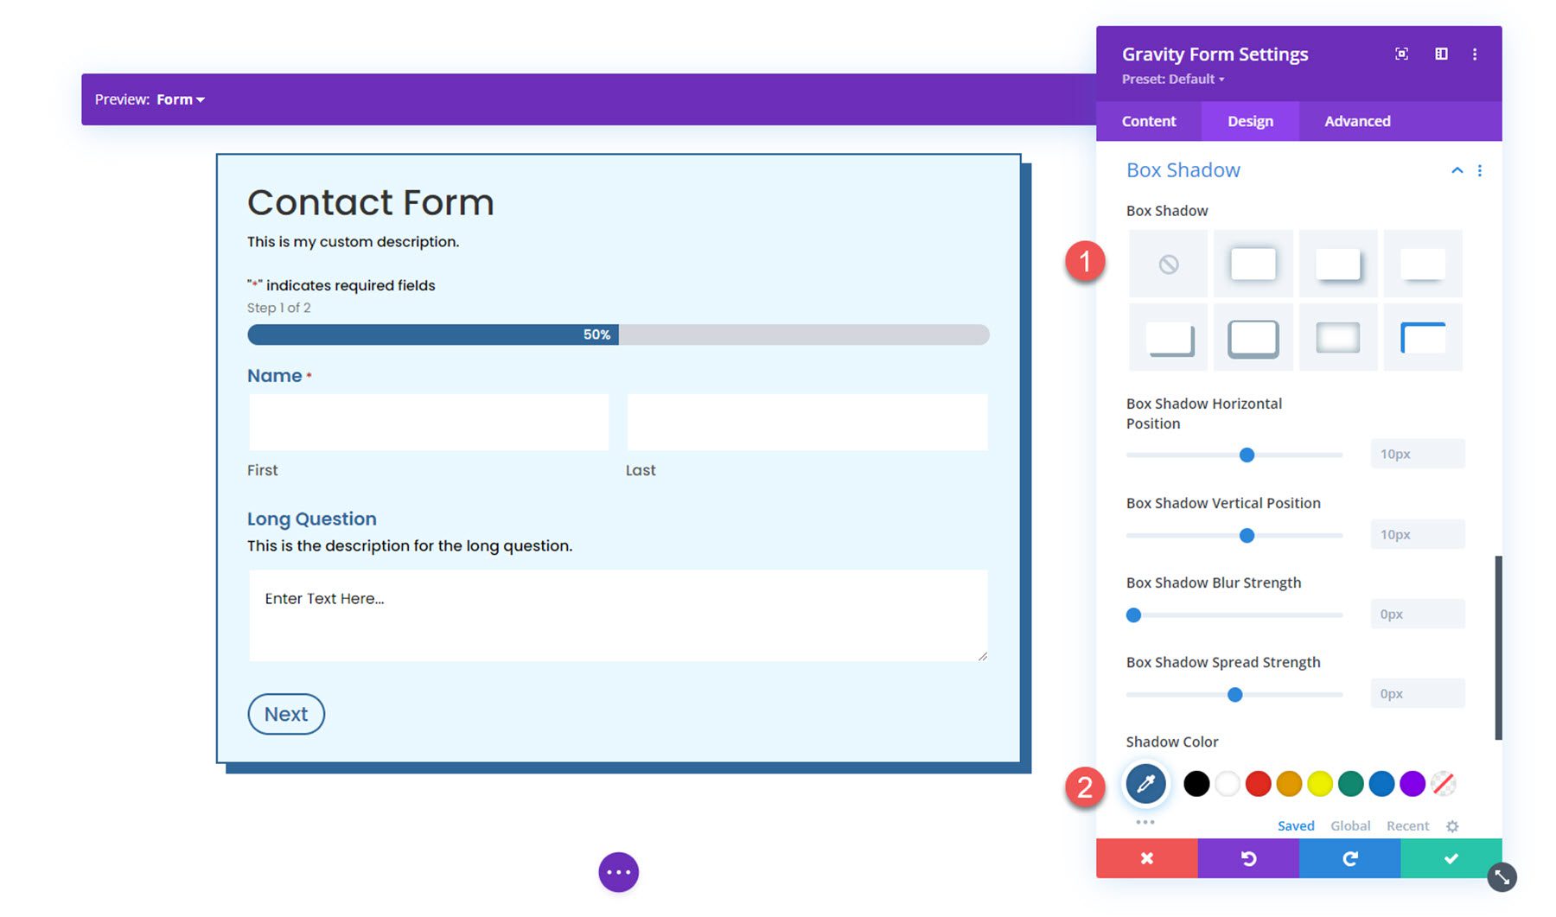The height and width of the screenshot is (917, 1556).
Task: Select the eyedropper shadow color picker
Action: [x=1146, y=783]
